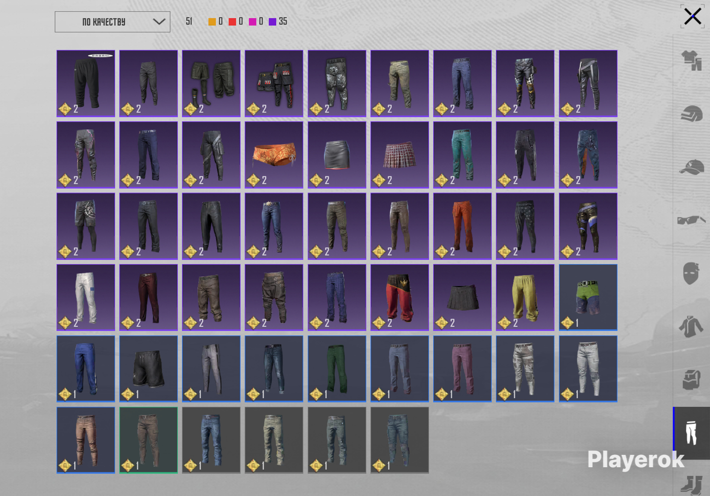The height and width of the screenshot is (496, 710).
Task: Select the red and black boxing shorts
Action: click(400, 298)
